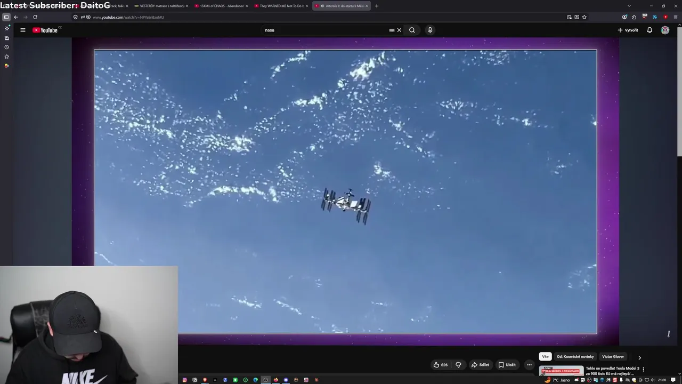Click the address bar URL

(128, 17)
